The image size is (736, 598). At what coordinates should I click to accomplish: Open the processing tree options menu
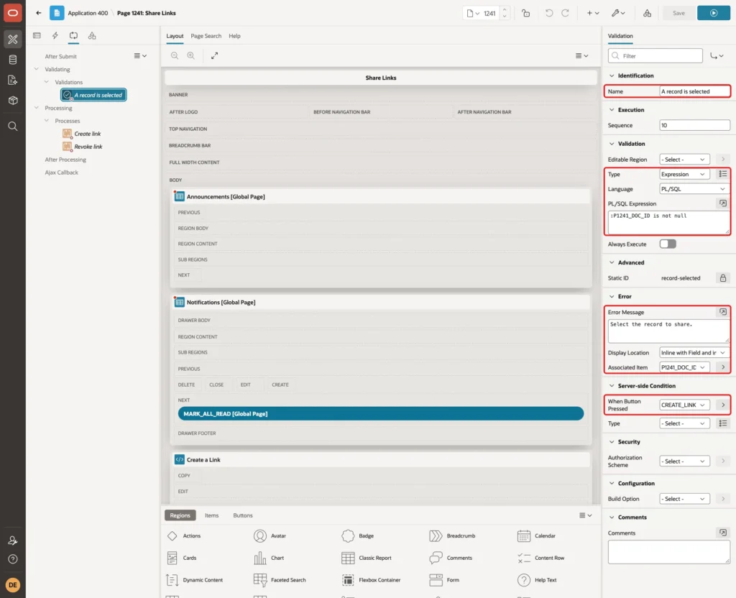click(140, 56)
